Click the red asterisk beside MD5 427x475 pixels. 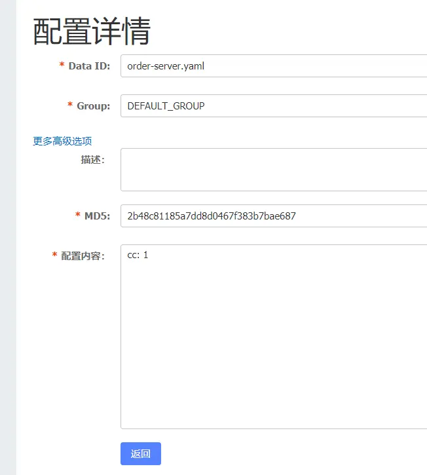pos(78,215)
